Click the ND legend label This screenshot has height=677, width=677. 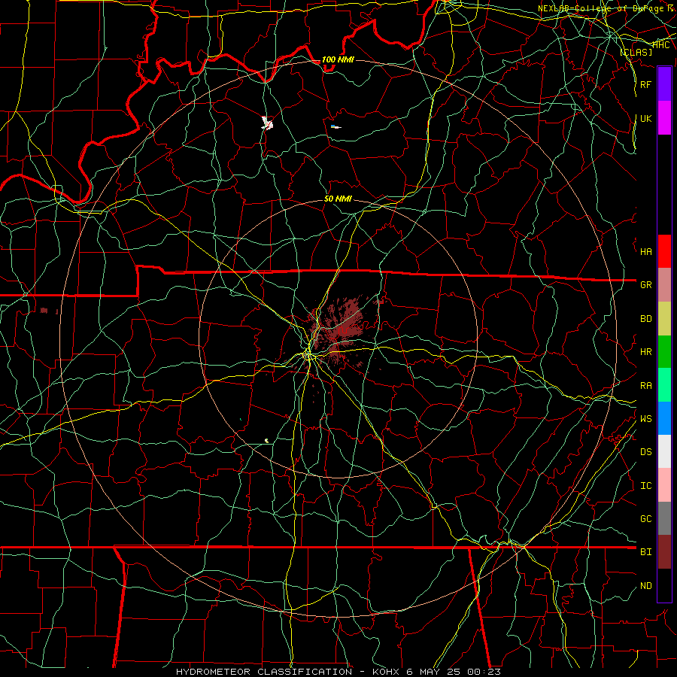(x=645, y=586)
